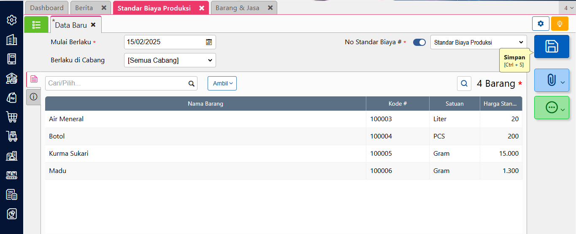Click the shopping cart sidebar icon
The width and height of the screenshot is (576, 234).
pos(12,117)
